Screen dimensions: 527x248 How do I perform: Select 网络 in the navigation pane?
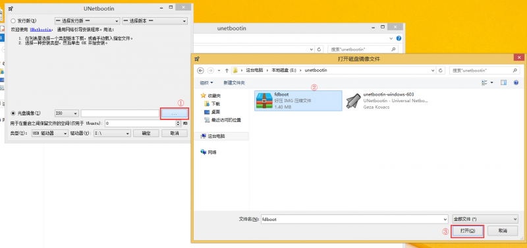click(x=208, y=152)
